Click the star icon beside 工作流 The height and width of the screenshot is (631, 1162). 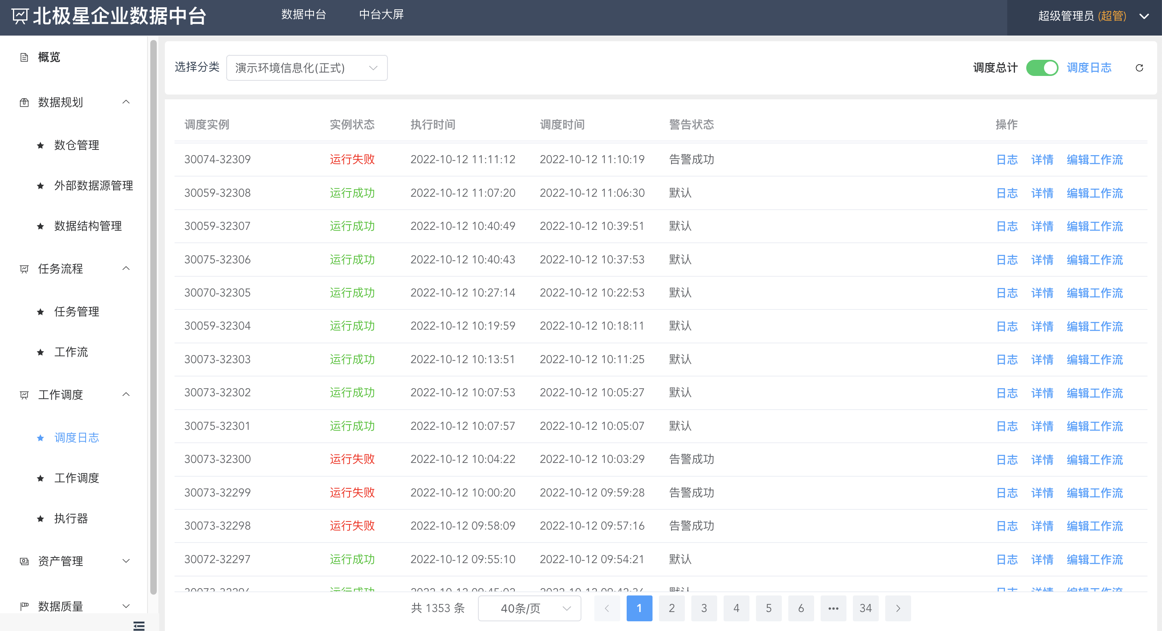[x=40, y=352]
